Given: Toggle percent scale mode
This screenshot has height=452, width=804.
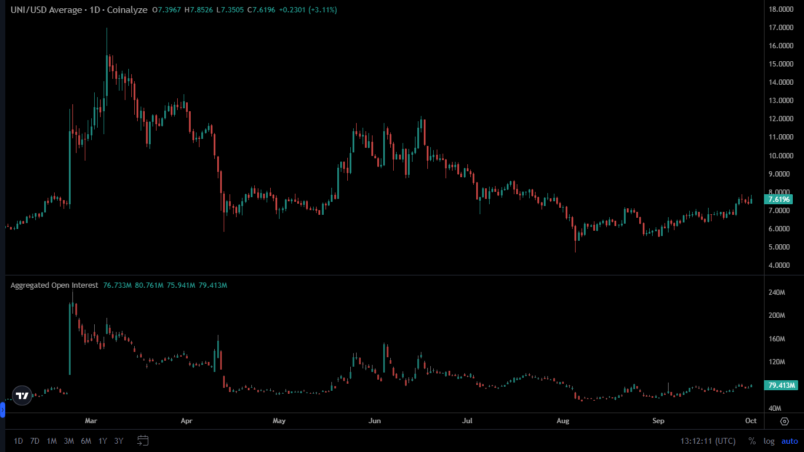Looking at the screenshot, I should [752, 441].
